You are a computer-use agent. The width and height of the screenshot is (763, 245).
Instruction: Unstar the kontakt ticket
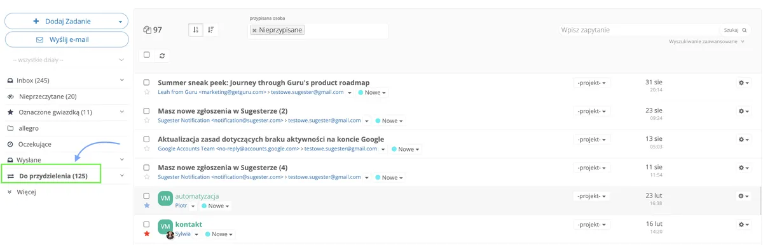click(147, 234)
